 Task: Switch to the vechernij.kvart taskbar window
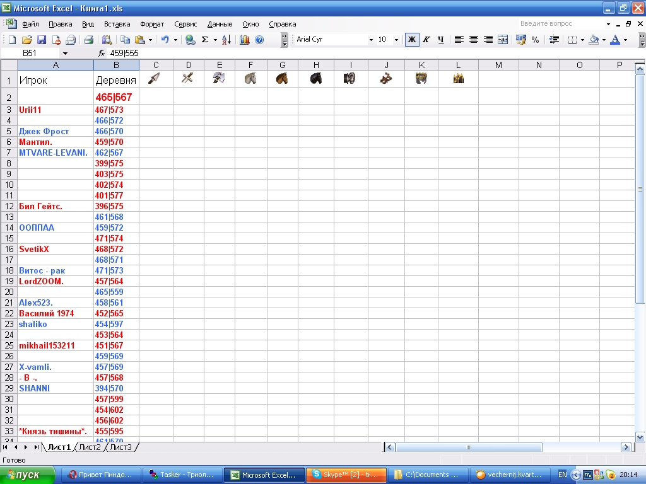(x=509, y=475)
